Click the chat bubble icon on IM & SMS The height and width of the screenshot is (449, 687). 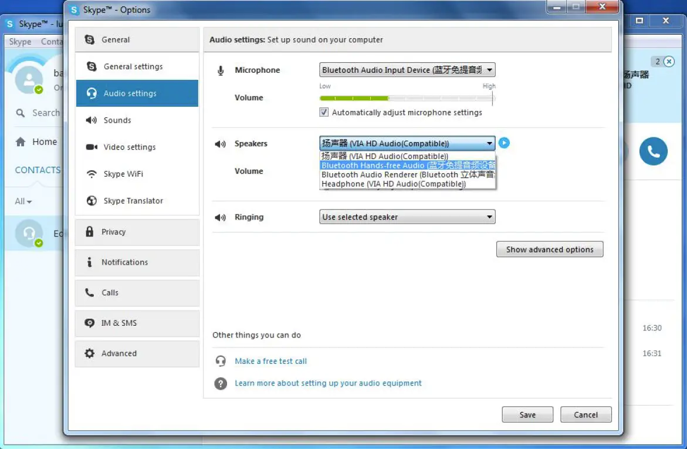(x=89, y=323)
